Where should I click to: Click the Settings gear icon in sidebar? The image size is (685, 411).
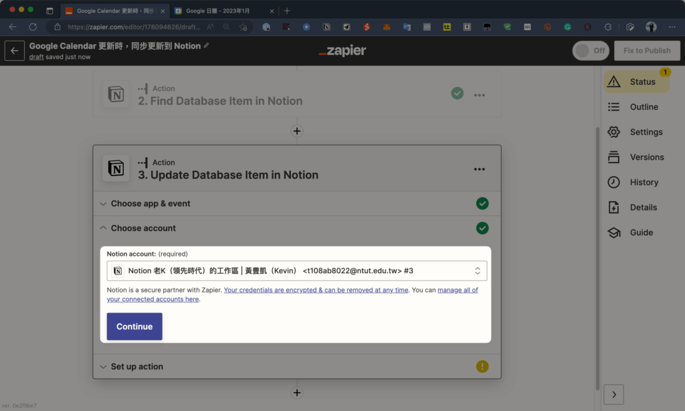[614, 132]
